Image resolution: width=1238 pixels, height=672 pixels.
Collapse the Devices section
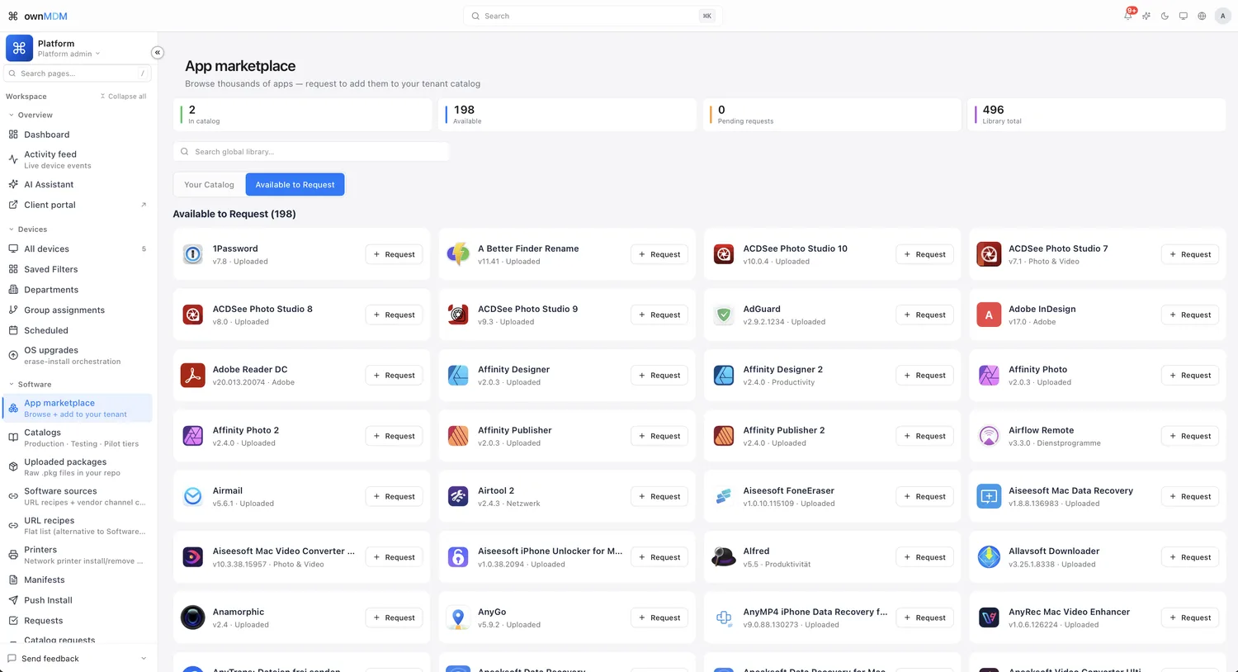click(28, 230)
